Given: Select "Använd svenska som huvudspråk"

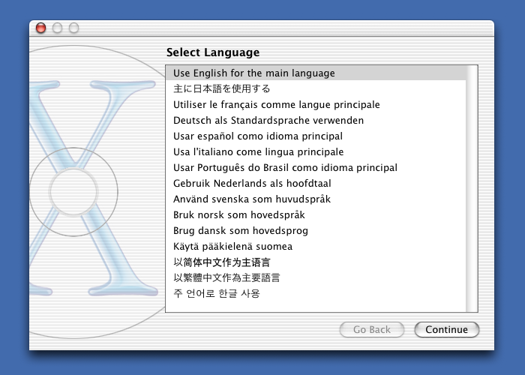Looking at the screenshot, I should [x=316, y=199].
